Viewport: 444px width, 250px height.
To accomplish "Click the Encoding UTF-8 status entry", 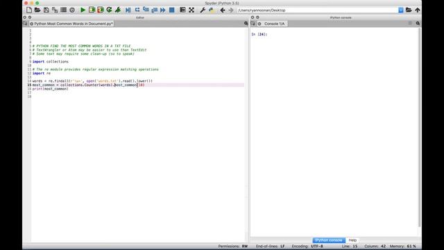I will coord(307,247).
